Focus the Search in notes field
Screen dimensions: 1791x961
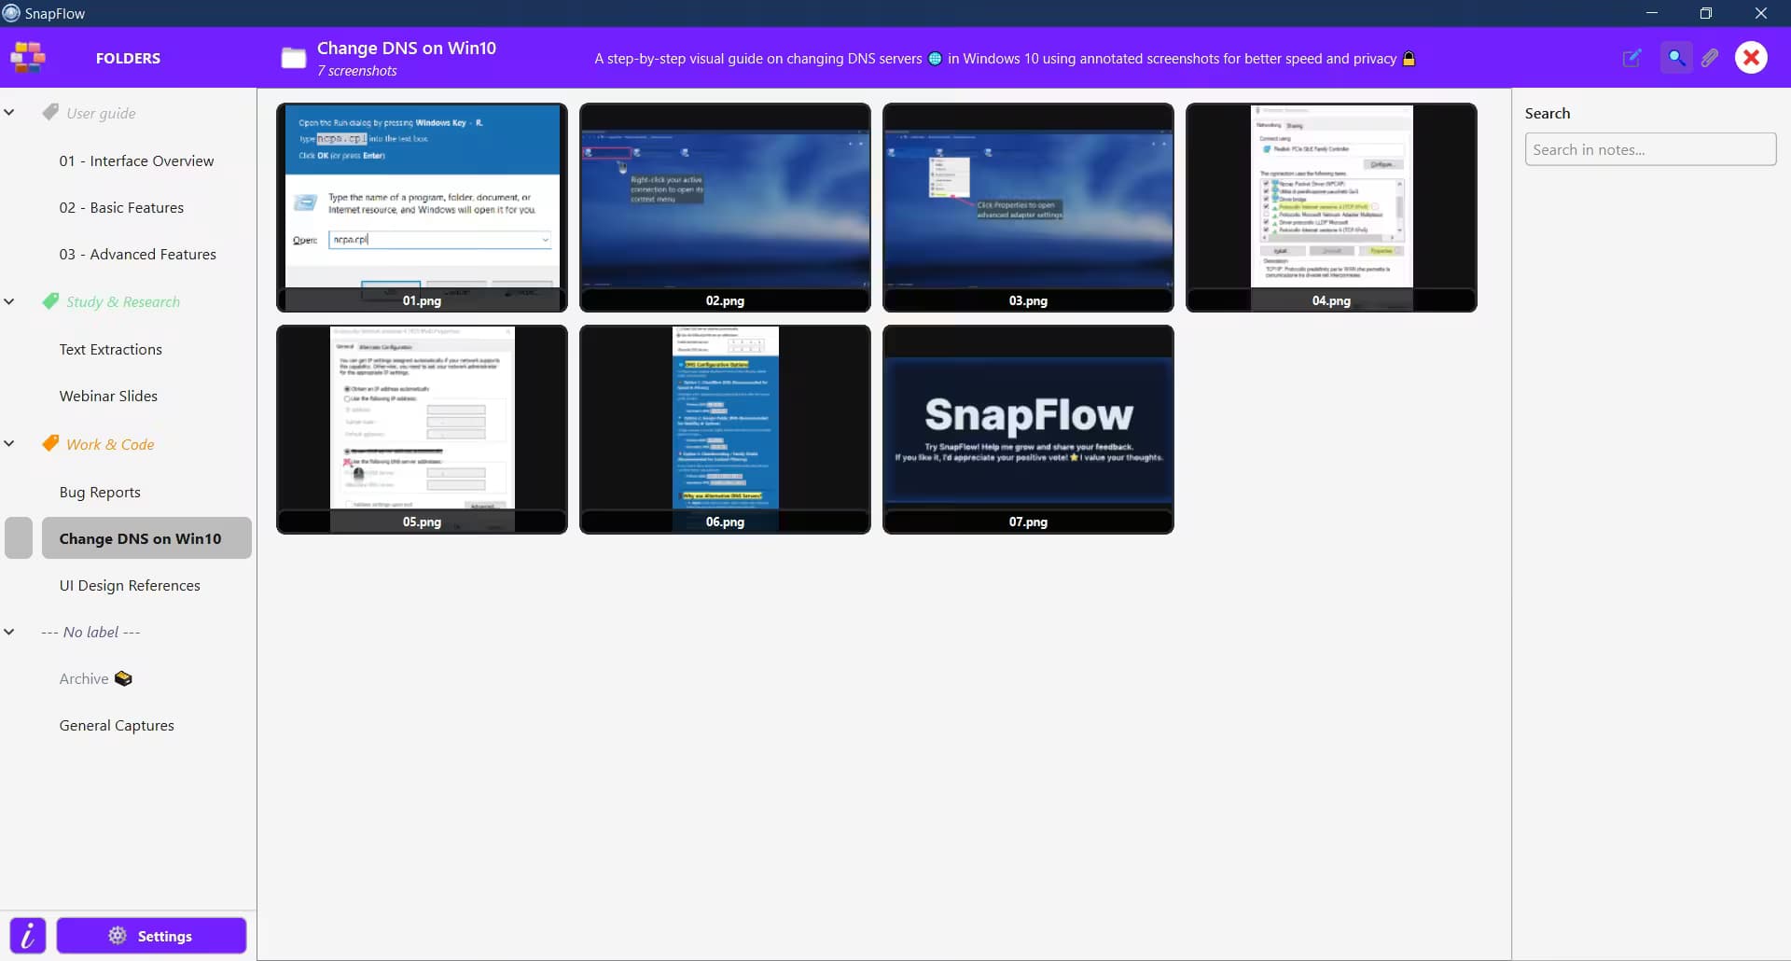tap(1650, 149)
